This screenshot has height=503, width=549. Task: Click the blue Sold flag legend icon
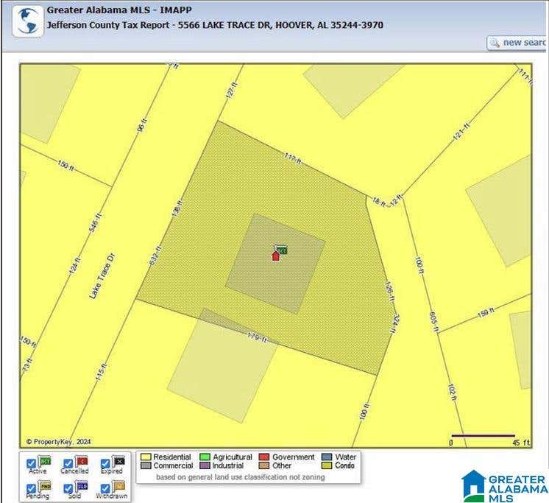tap(81, 486)
